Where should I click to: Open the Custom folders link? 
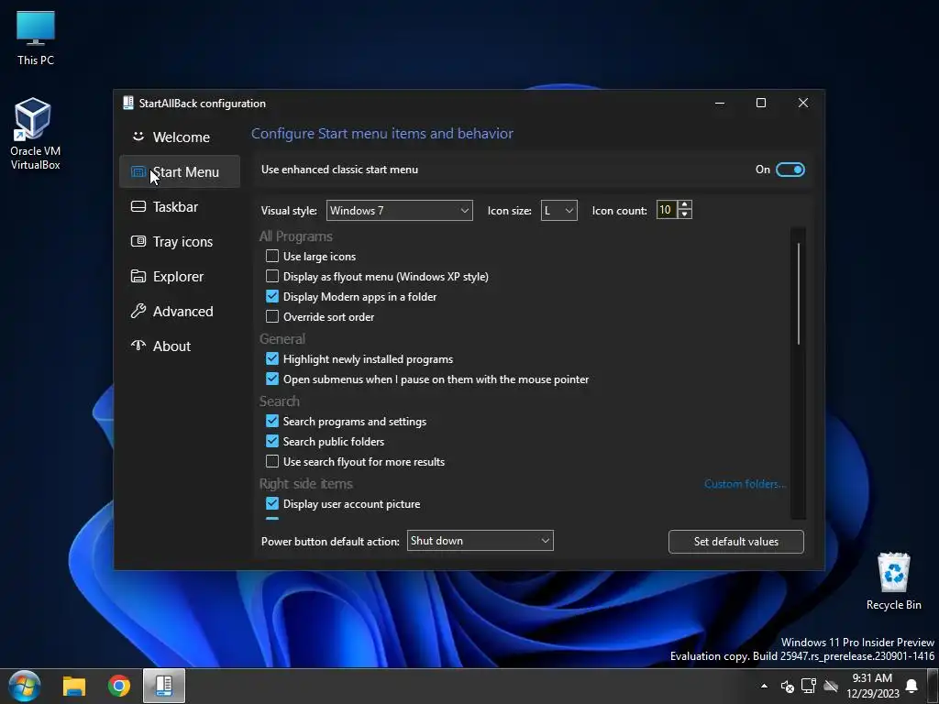tap(745, 484)
